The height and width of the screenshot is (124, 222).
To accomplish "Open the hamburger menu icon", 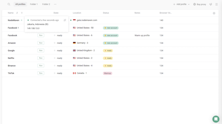I will (217, 4).
